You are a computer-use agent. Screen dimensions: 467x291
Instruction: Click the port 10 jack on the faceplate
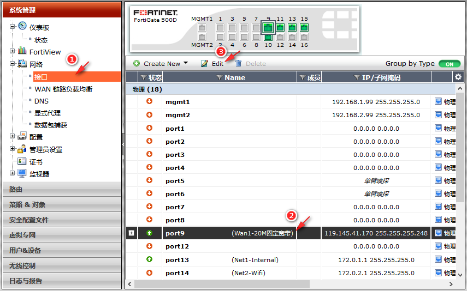(268, 37)
